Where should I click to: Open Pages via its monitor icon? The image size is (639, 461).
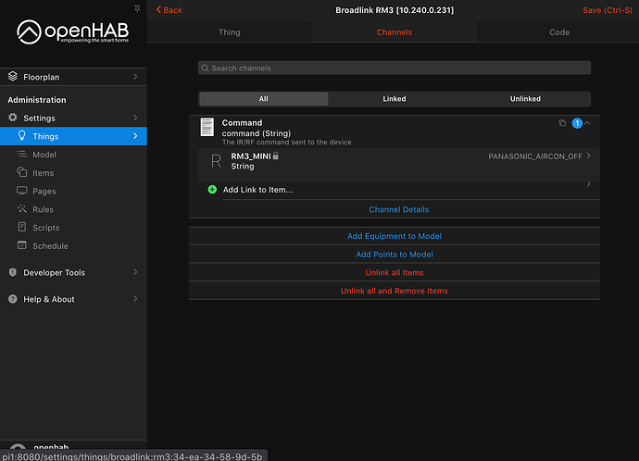coord(23,191)
